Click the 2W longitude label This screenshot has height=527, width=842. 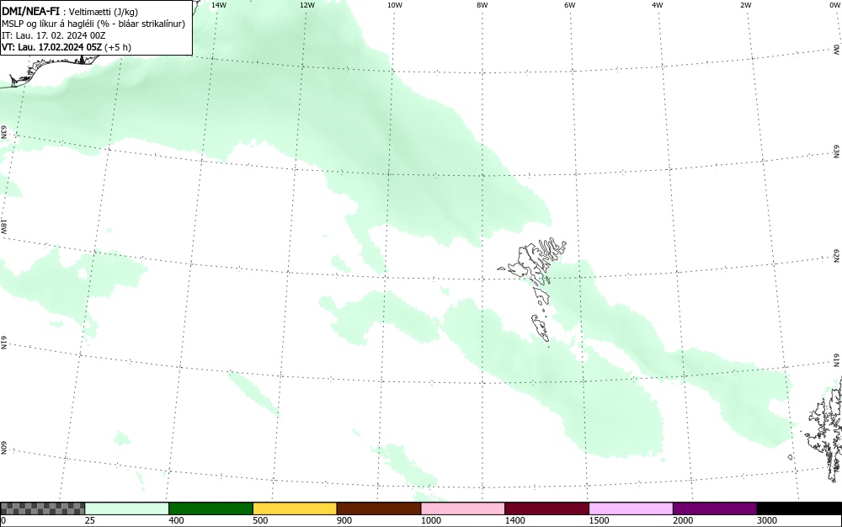pos(745,5)
